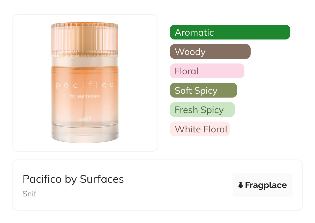This screenshot has height=223, width=315.
Task: Click the metallic collar below the cap
Action: tap(85, 62)
